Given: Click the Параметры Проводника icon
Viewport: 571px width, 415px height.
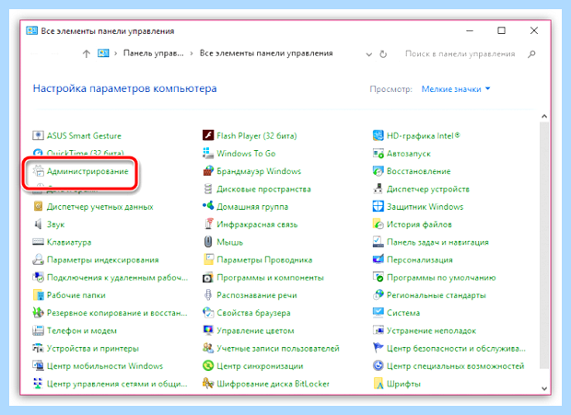Looking at the screenshot, I should pyautogui.click(x=208, y=259).
